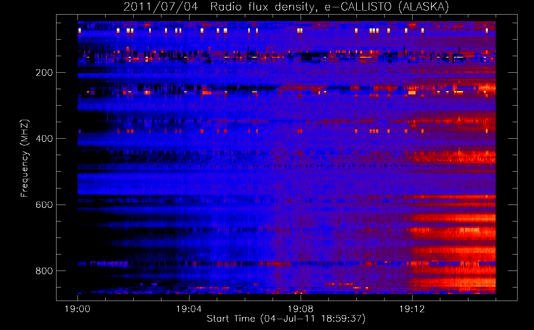Select the Start Time axis caption
This screenshot has width=534, height=330.
(x=286, y=319)
